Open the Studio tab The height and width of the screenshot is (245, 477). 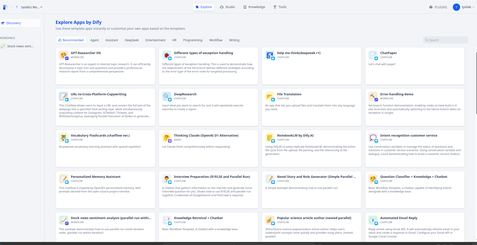point(227,7)
